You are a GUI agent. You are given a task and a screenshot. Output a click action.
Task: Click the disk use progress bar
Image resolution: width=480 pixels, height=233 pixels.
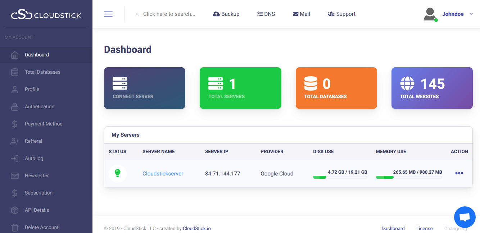pyautogui.click(x=340, y=177)
